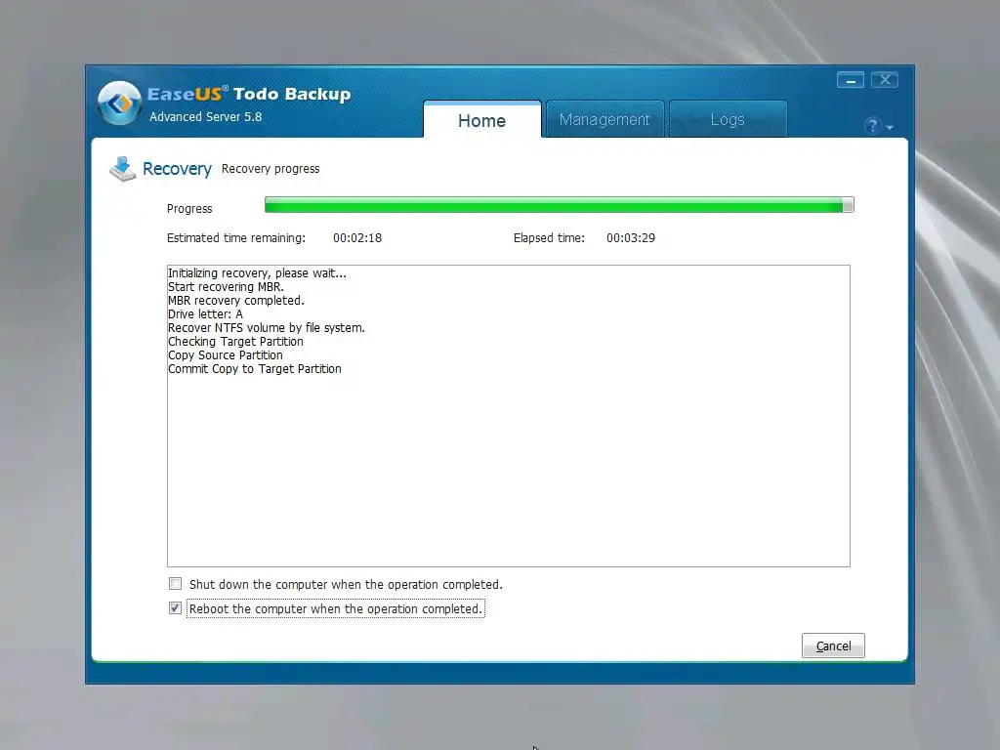
Task: Click the 'Elapsed time:' label
Action: (x=549, y=238)
